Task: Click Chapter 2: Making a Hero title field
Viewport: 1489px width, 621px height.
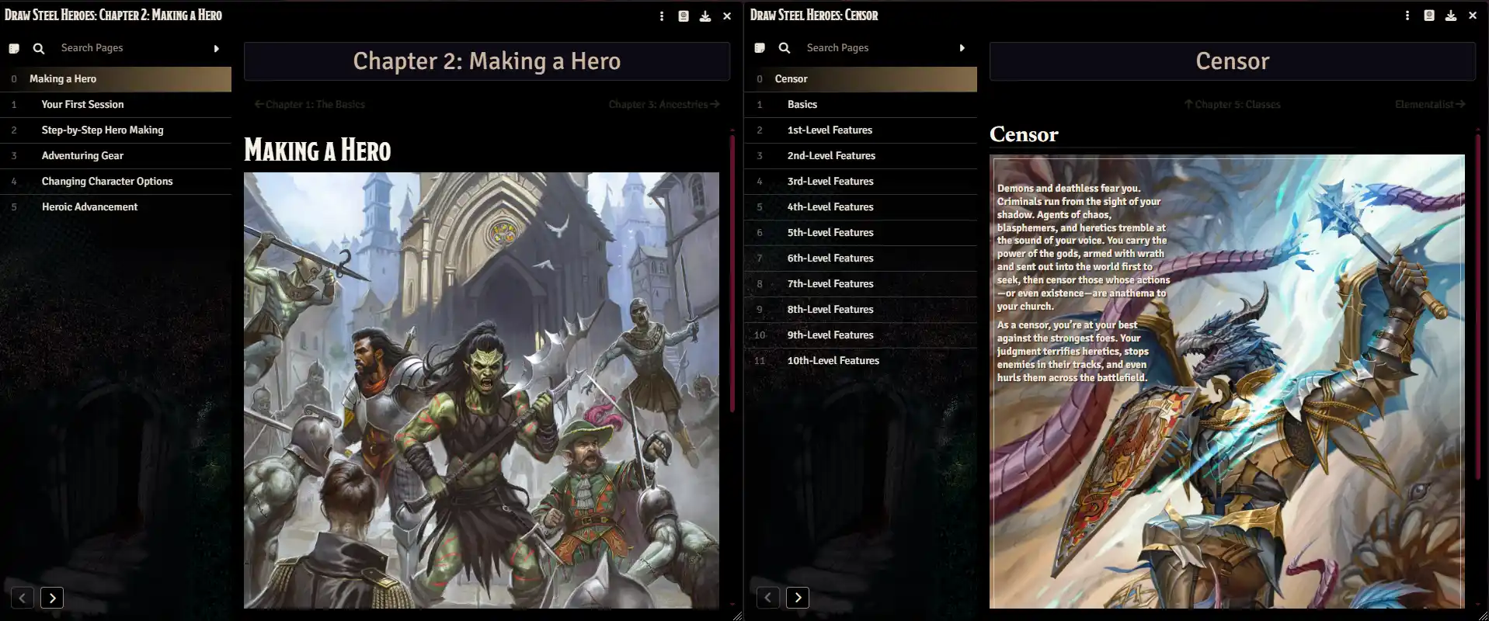Action: click(487, 61)
